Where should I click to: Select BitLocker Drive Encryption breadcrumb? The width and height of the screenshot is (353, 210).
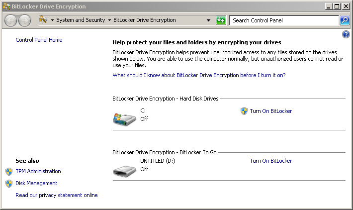click(x=145, y=20)
